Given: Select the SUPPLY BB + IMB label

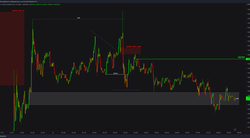Looking at the screenshot, I should click(x=134, y=47).
